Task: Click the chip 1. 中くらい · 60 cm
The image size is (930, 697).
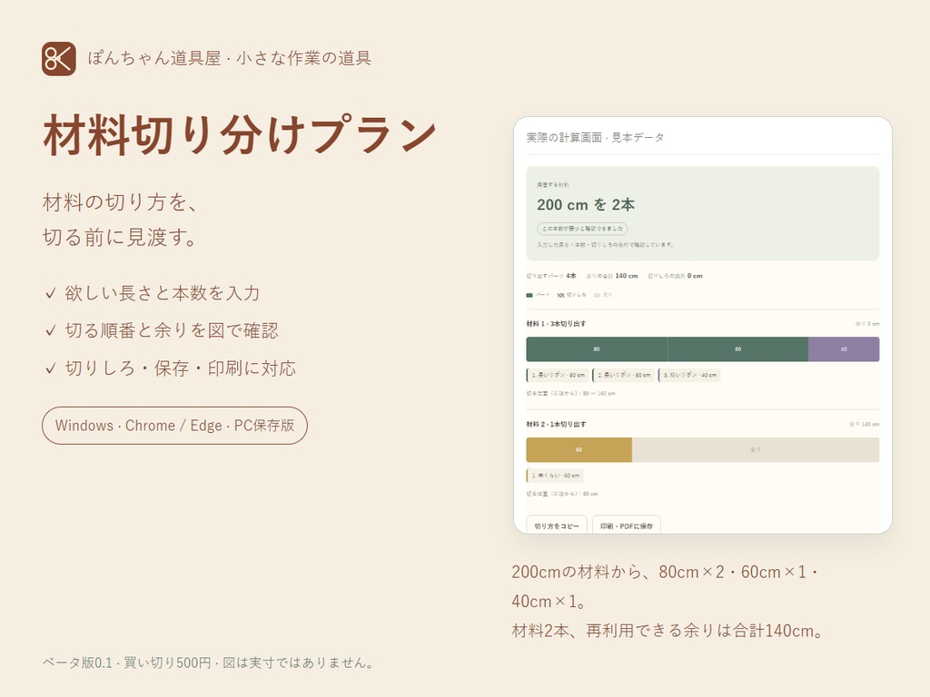Action: pyautogui.click(x=555, y=476)
